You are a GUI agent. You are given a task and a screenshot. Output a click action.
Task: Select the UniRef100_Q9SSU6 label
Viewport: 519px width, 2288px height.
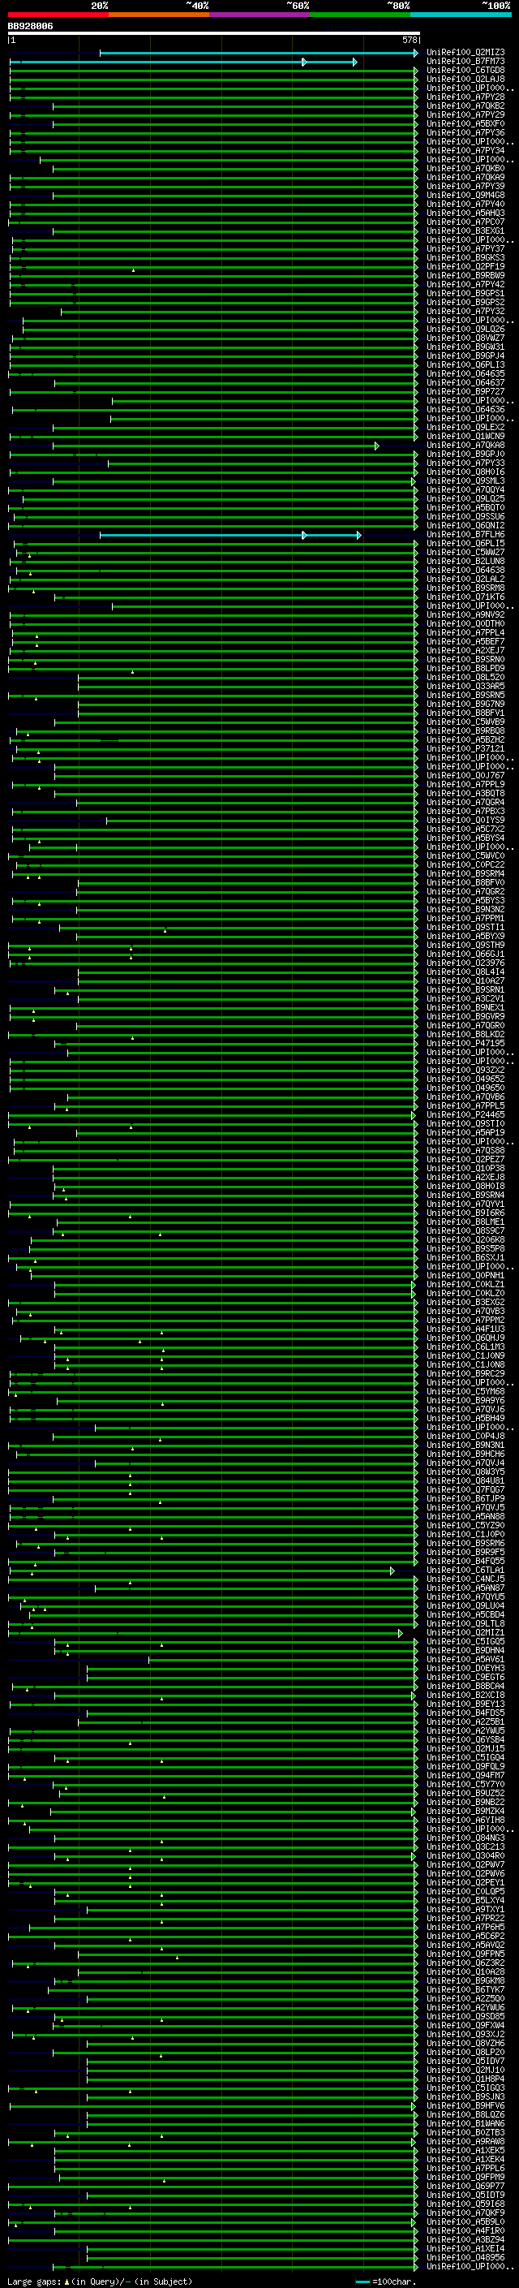pyautogui.click(x=465, y=517)
